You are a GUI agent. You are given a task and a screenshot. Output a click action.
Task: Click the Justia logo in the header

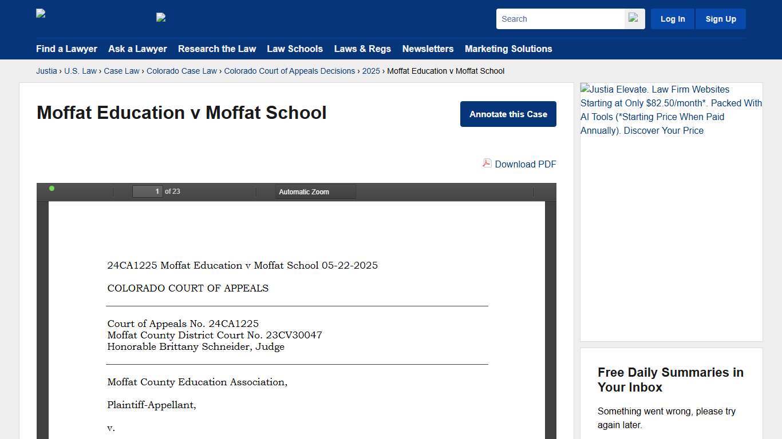(40, 13)
